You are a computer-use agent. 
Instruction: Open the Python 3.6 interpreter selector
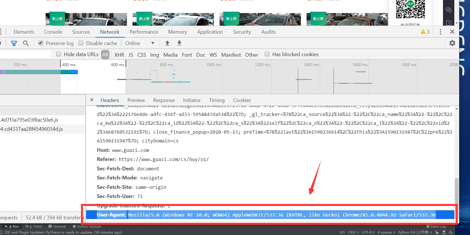(x=415, y=232)
